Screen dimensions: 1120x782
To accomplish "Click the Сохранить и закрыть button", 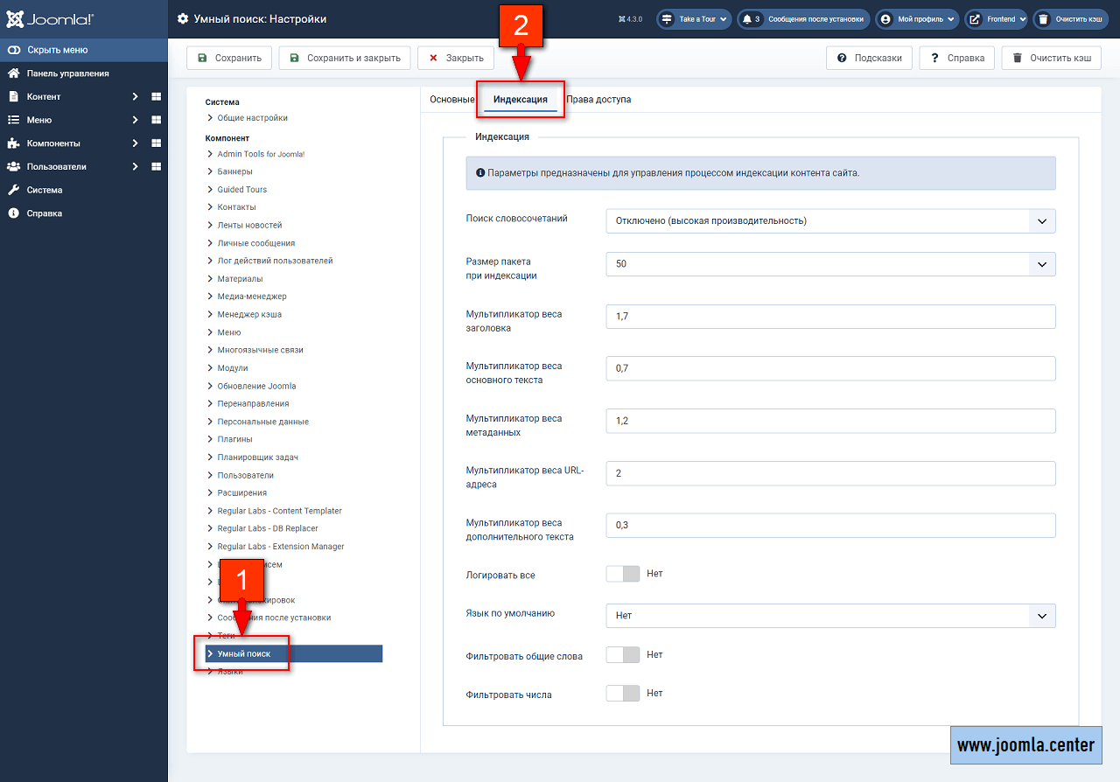I will tap(345, 59).
